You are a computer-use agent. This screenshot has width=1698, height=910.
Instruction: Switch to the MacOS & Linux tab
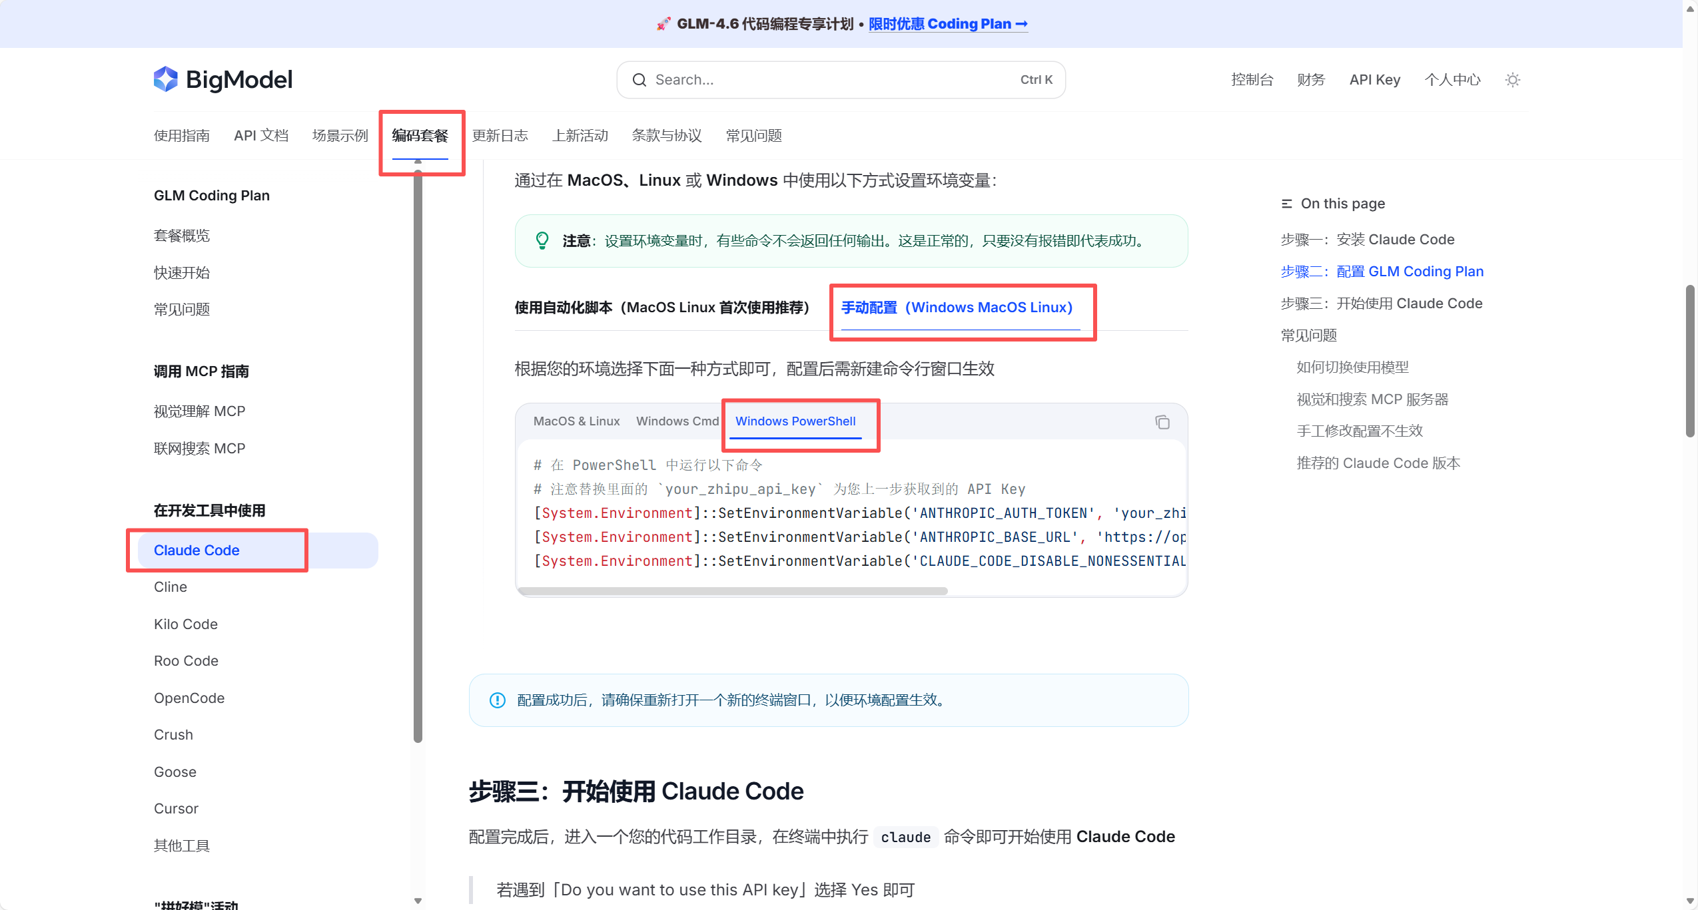click(x=577, y=421)
